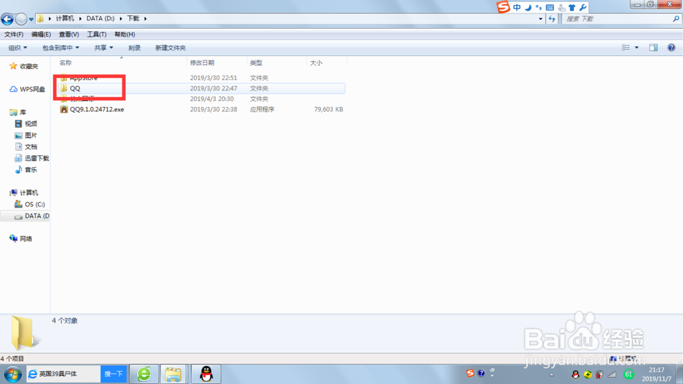Go back with the Back arrow button
This screenshot has height=384, width=683.
point(8,18)
